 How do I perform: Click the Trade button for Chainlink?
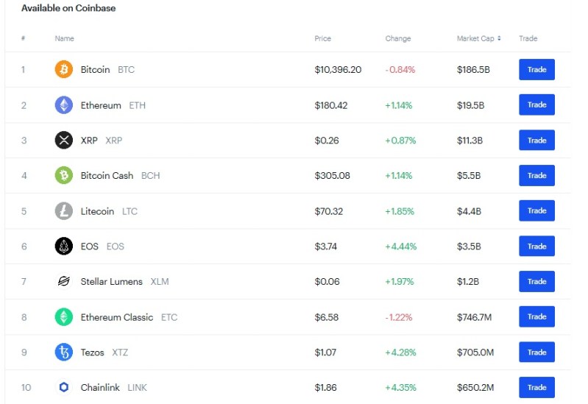[536, 387]
